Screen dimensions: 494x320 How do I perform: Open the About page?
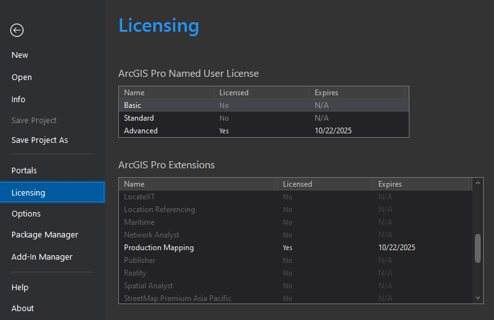[x=22, y=309]
